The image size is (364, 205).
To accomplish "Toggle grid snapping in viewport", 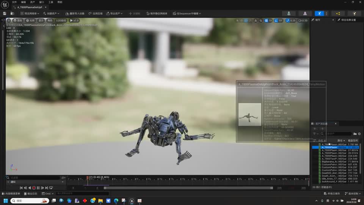I will pos(267,20).
